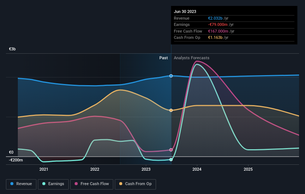Select the Cash From Op data point marker

tap(171, 110)
